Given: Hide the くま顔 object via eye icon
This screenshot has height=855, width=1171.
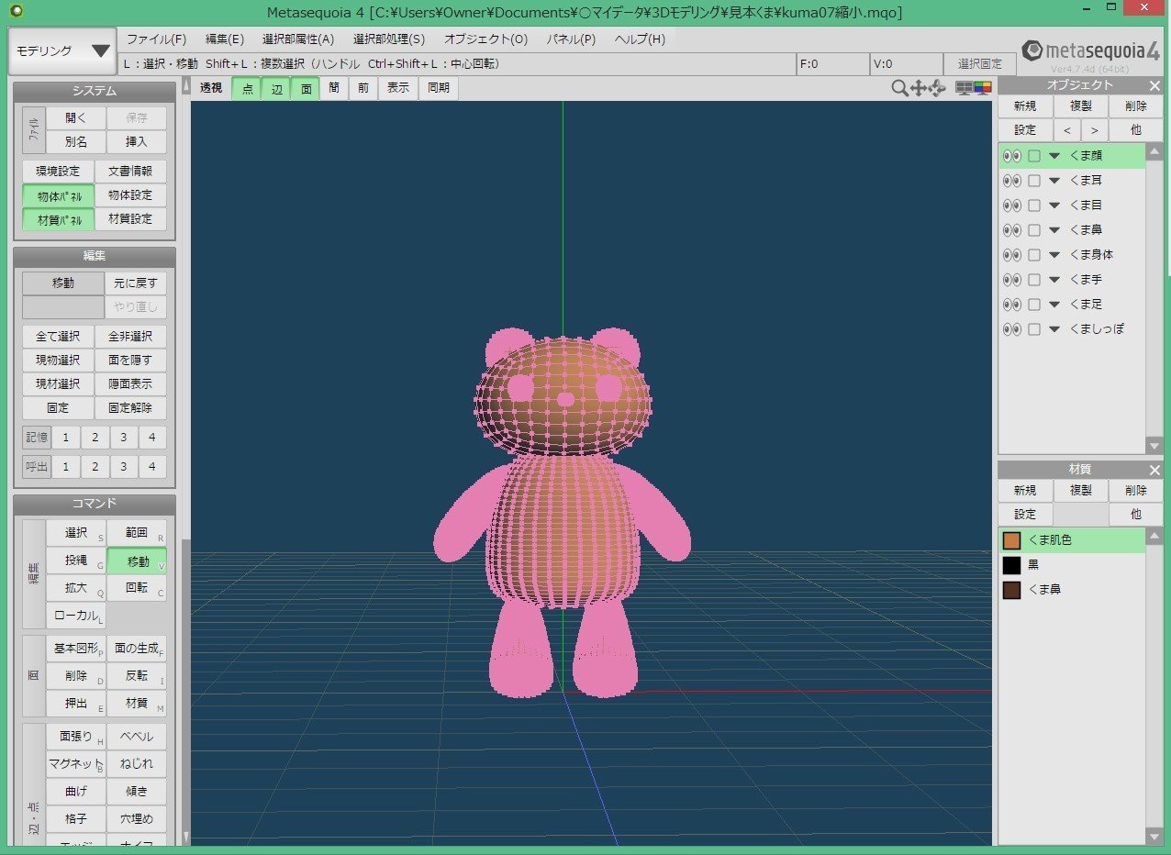Looking at the screenshot, I should coord(1011,156).
